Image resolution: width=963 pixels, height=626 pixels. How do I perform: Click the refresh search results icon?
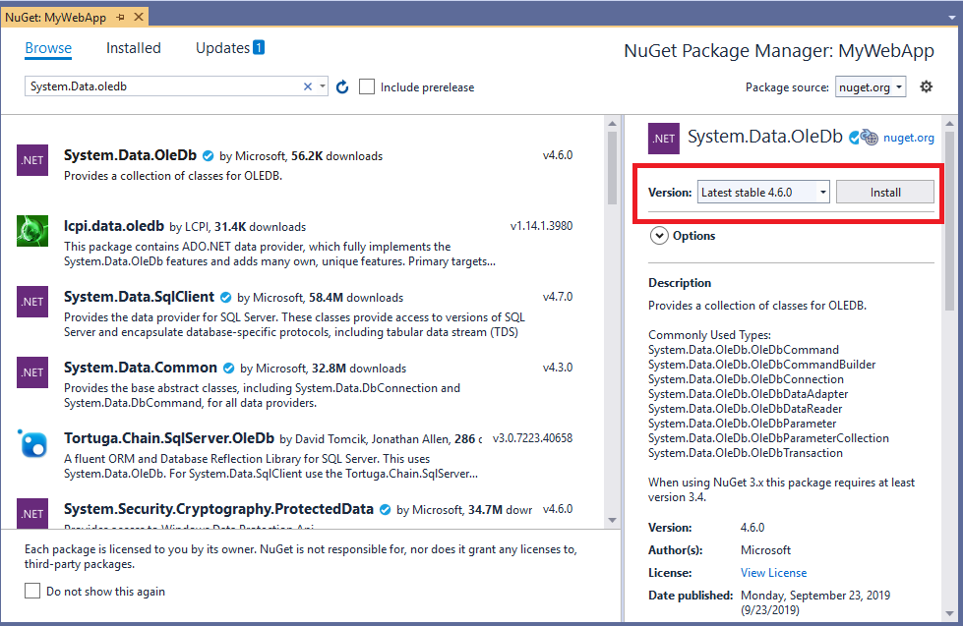(342, 87)
